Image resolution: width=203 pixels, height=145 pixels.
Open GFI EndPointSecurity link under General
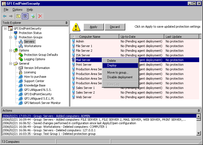[38, 94]
